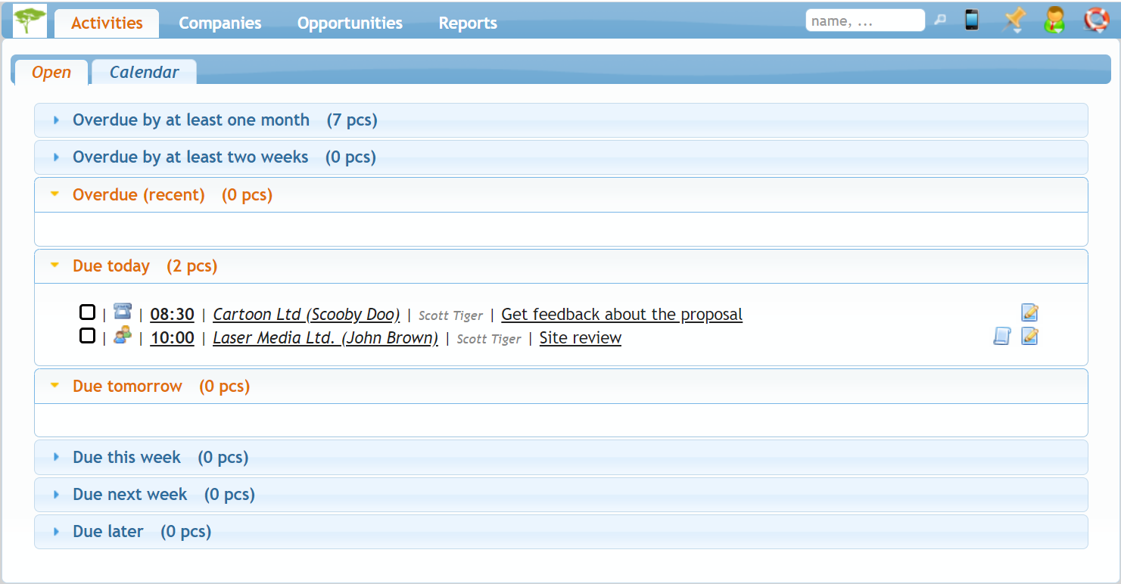1121x584 pixels.
Task: Click edit icon for Cartoon Ltd activity
Action: click(1029, 312)
